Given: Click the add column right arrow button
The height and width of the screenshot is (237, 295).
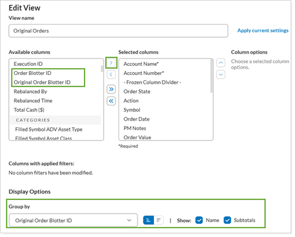Looking at the screenshot, I should (x=111, y=63).
